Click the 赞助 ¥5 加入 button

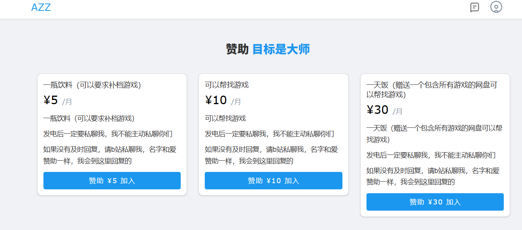click(x=112, y=181)
